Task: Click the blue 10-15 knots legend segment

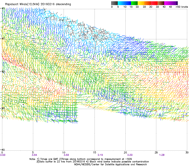Action: (128, 3)
